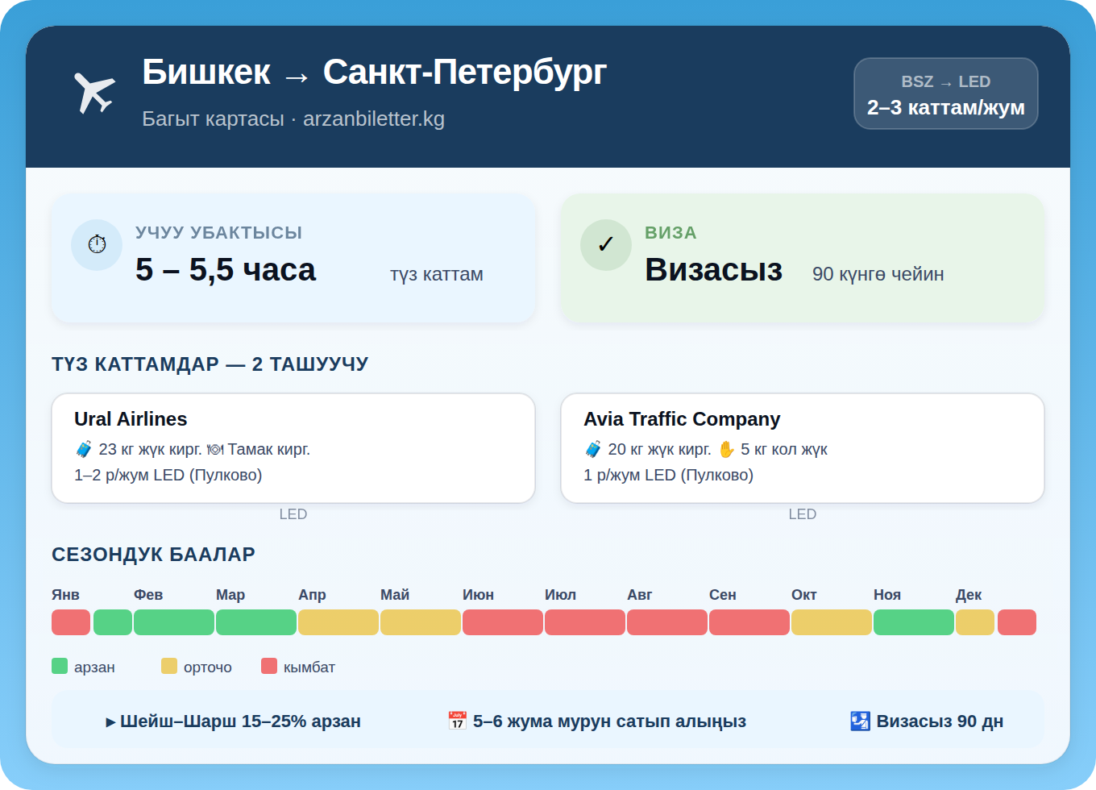Toggle the green arzan legend marker
This screenshot has height=790, width=1096.
60,666
